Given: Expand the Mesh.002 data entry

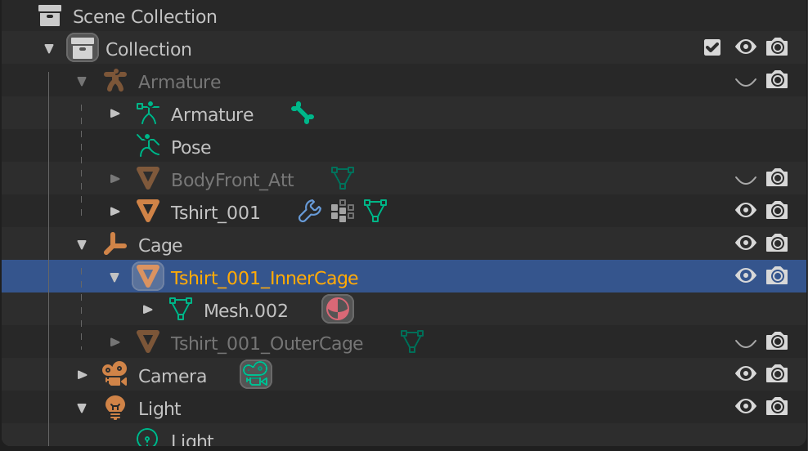Looking at the screenshot, I should click(148, 310).
